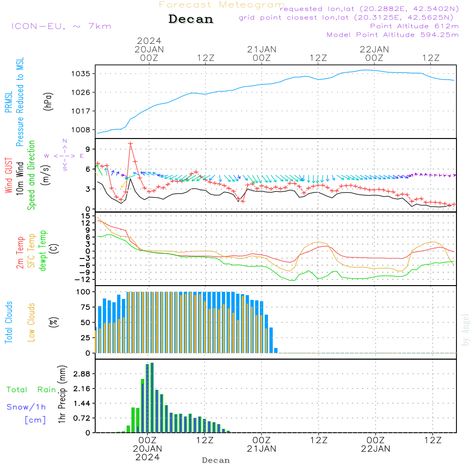
Task: Click the red wind gust peak marker
Action: (x=130, y=143)
